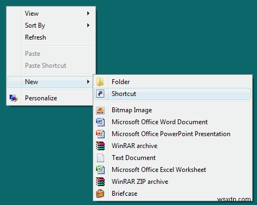The width and height of the screenshot is (257, 205).
Task: Choose Refresh from the context menu
Action: (x=50, y=37)
